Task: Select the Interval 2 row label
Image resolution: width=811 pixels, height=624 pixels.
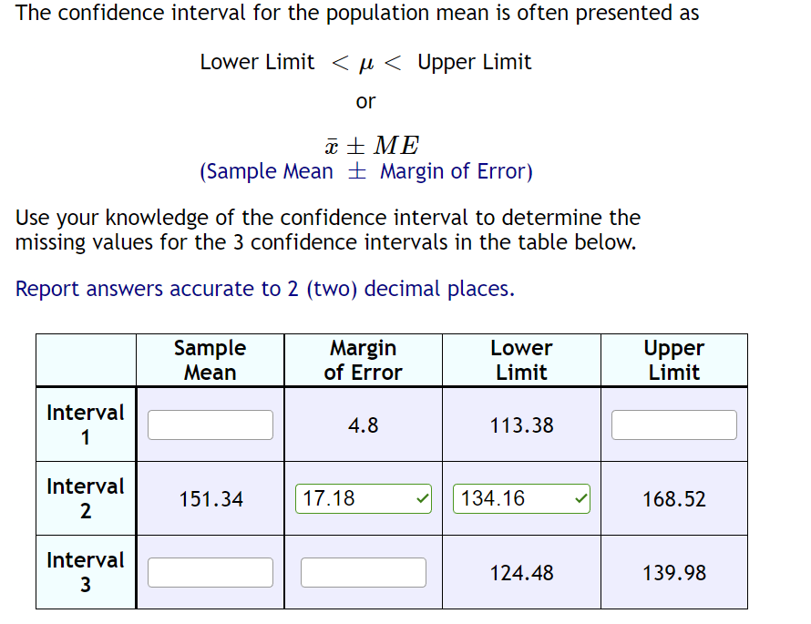Action: pos(85,498)
